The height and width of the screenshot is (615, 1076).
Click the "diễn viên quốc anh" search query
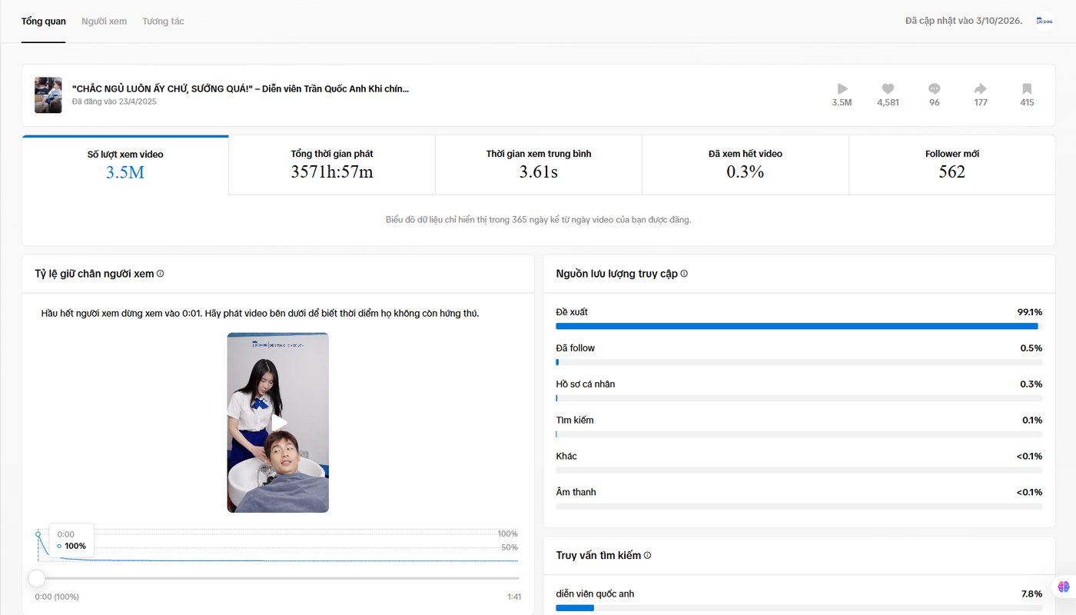[x=596, y=593]
